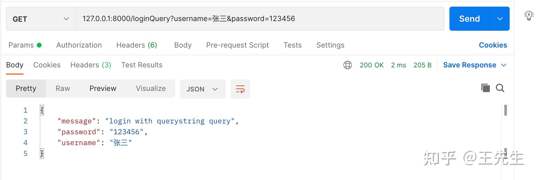The width and height of the screenshot is (538, 180).
Task: Click the response body vertical scrollbar
Action: pyautogui.click(x=505, y=110)
